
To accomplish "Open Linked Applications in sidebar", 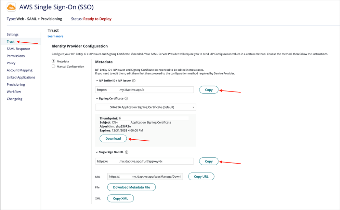I will tap(21, 77).
